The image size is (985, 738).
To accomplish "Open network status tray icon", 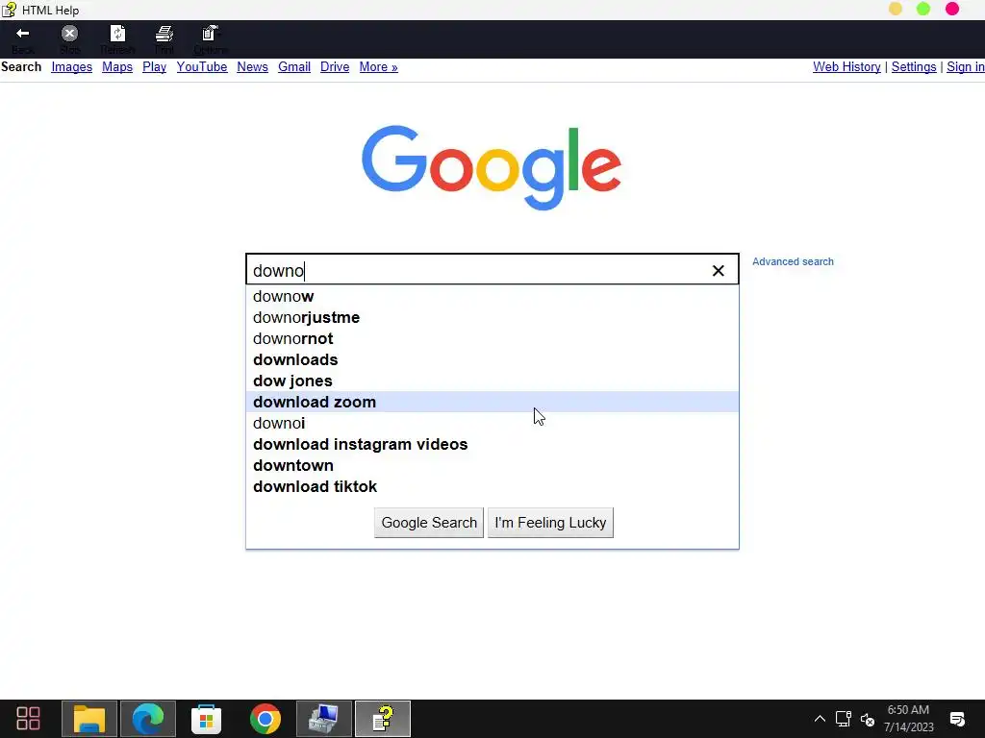I will click(x=844, y=719).
